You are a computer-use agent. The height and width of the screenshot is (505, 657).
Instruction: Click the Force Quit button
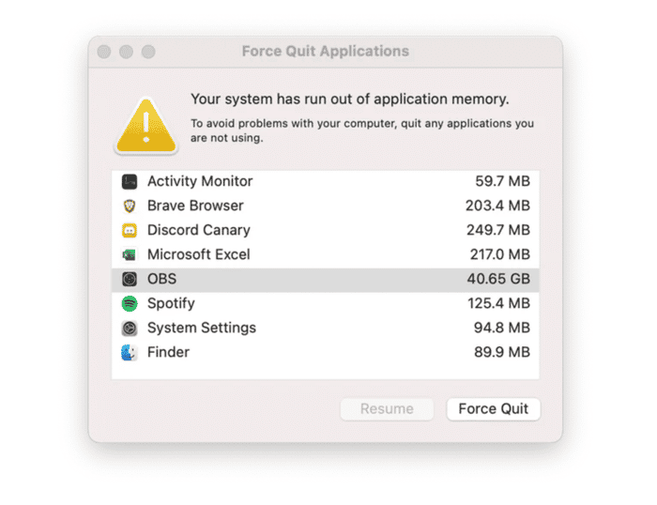493,409
